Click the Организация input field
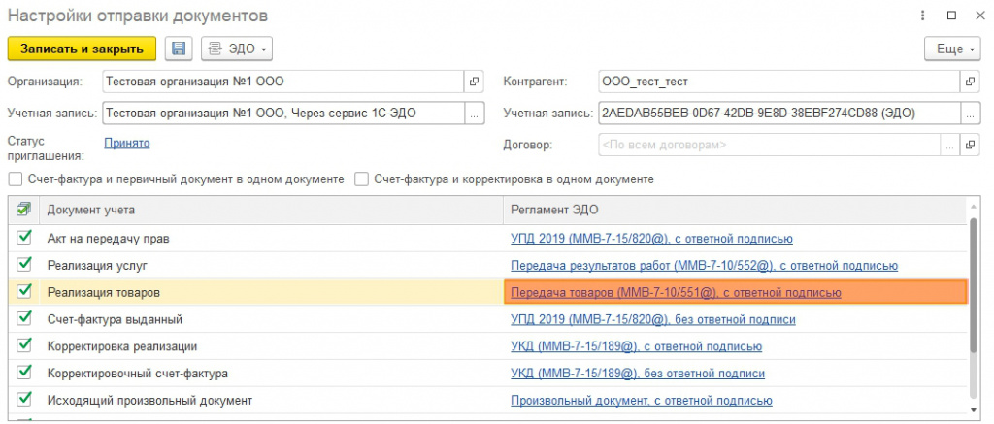This screenshot has width=994, height=424. click(x=282, y=82)
